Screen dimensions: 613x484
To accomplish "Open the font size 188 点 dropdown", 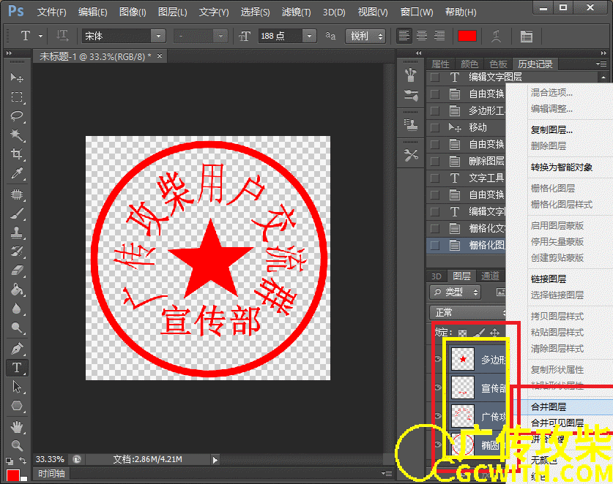I will pyautogui.click(x=309, y=36).
